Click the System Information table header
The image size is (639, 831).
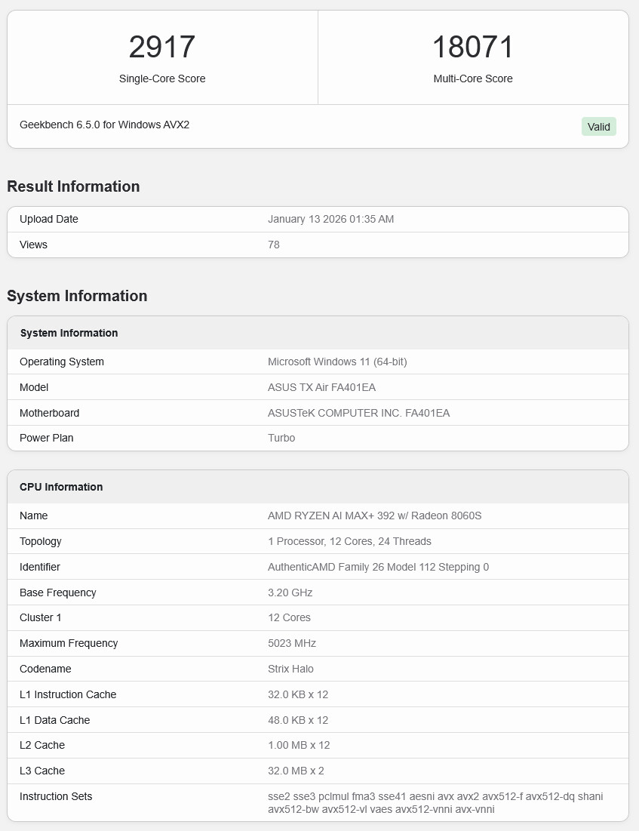[69, 333]
